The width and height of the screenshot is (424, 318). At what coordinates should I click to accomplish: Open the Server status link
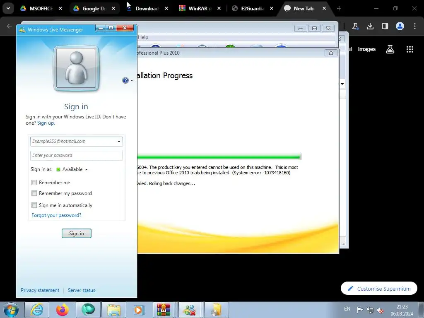point(82,290)
